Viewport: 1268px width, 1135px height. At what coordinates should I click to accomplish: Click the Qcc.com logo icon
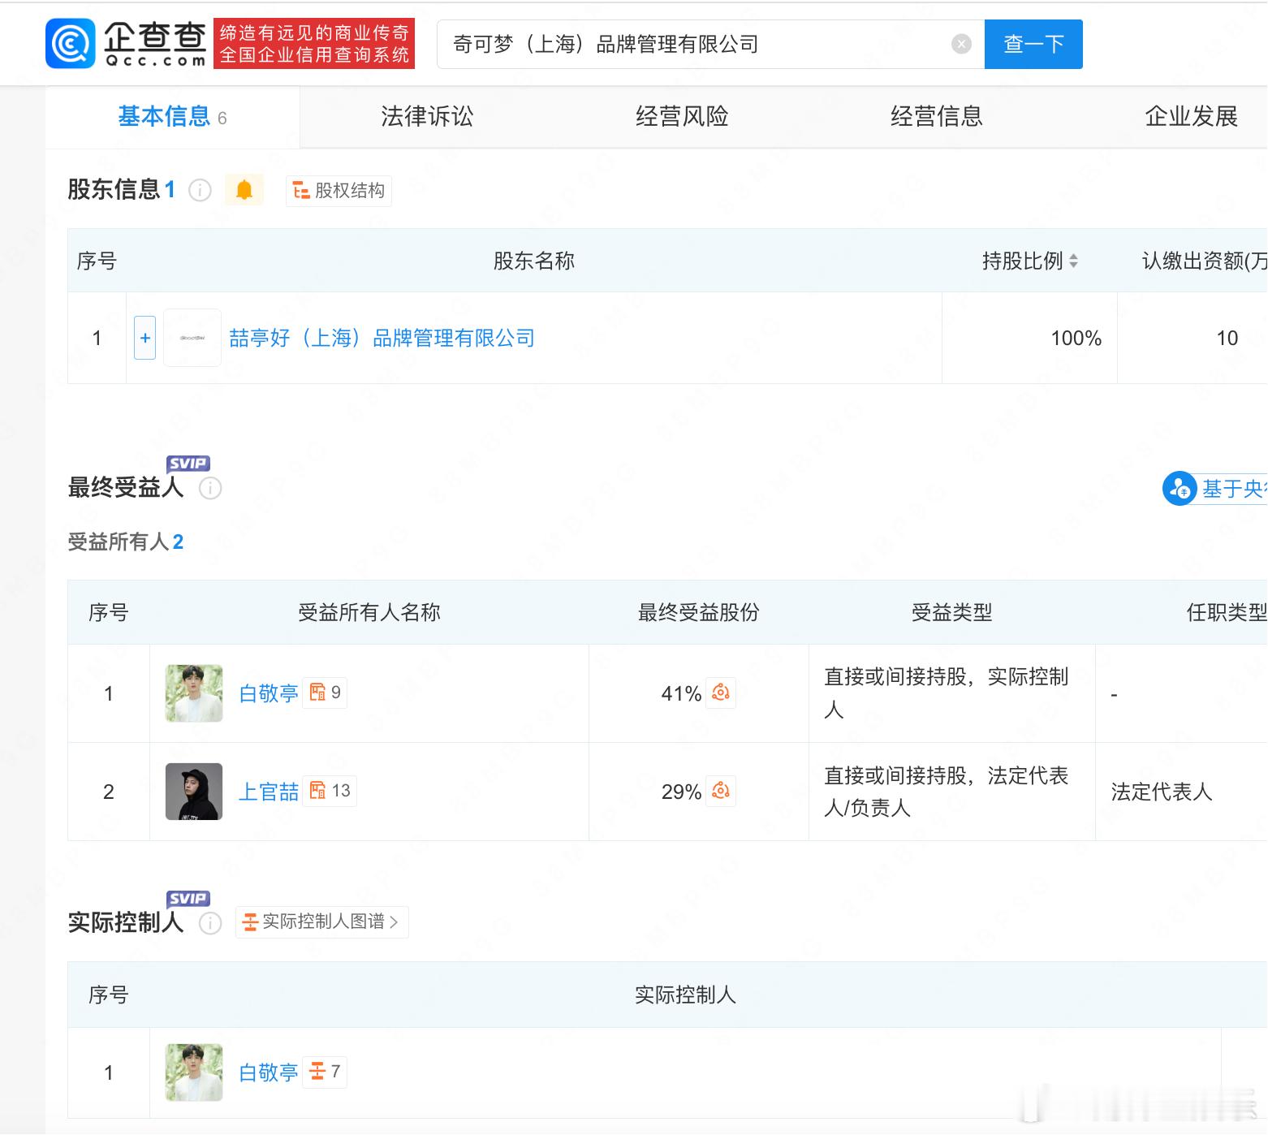(70, 44)
